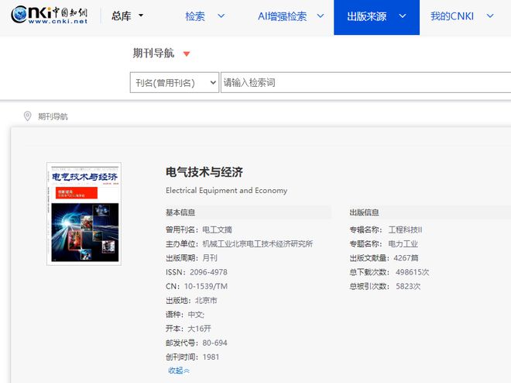
Task: Focus the 请输入检索词 search box
Action: [x=365, y=82]
